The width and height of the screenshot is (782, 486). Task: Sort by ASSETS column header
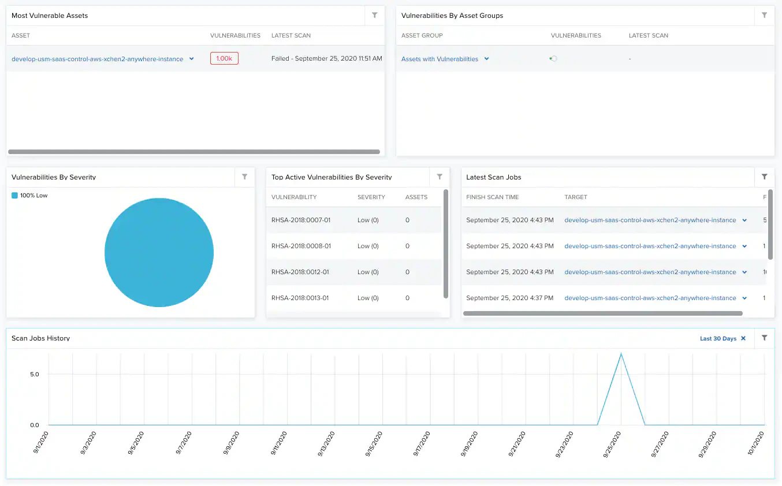(416, 197)
